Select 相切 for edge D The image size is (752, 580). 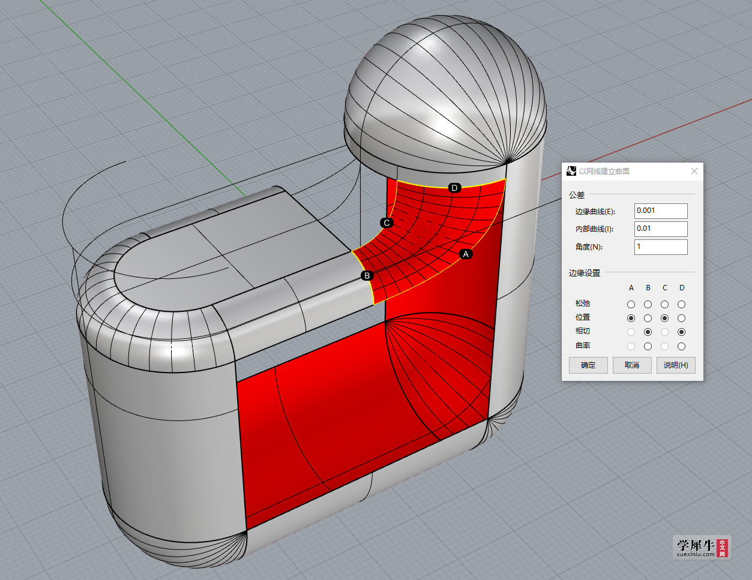point(681,332)
